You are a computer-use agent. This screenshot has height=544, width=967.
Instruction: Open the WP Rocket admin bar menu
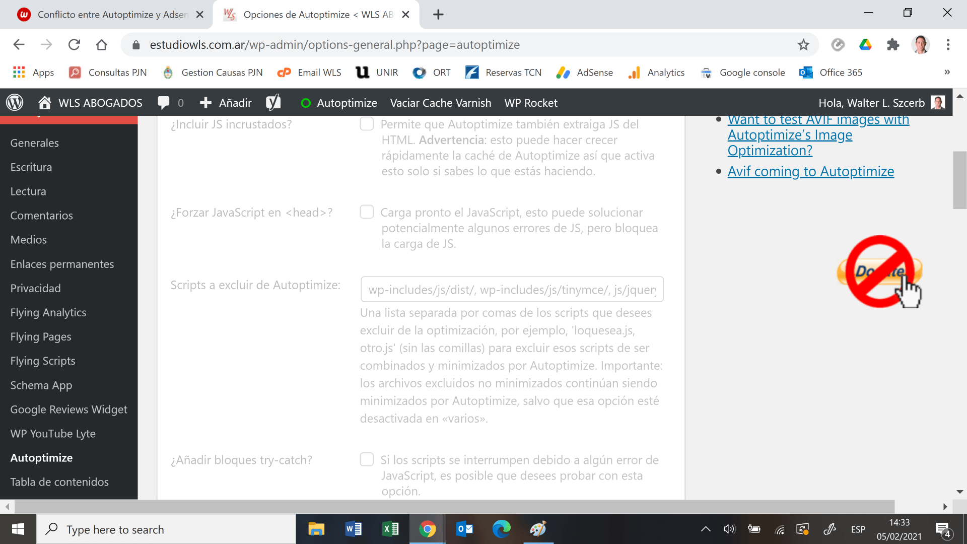(531, 103)
